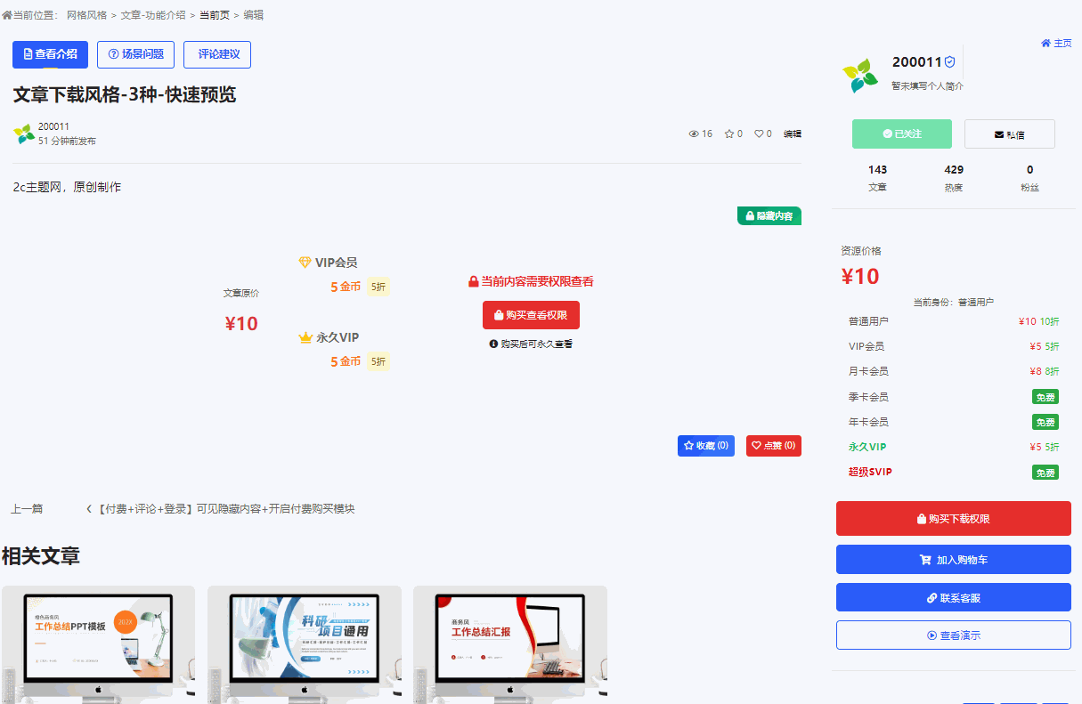Click the red 购买查看权限 button
1082x704 pixels.
(531, 315)
